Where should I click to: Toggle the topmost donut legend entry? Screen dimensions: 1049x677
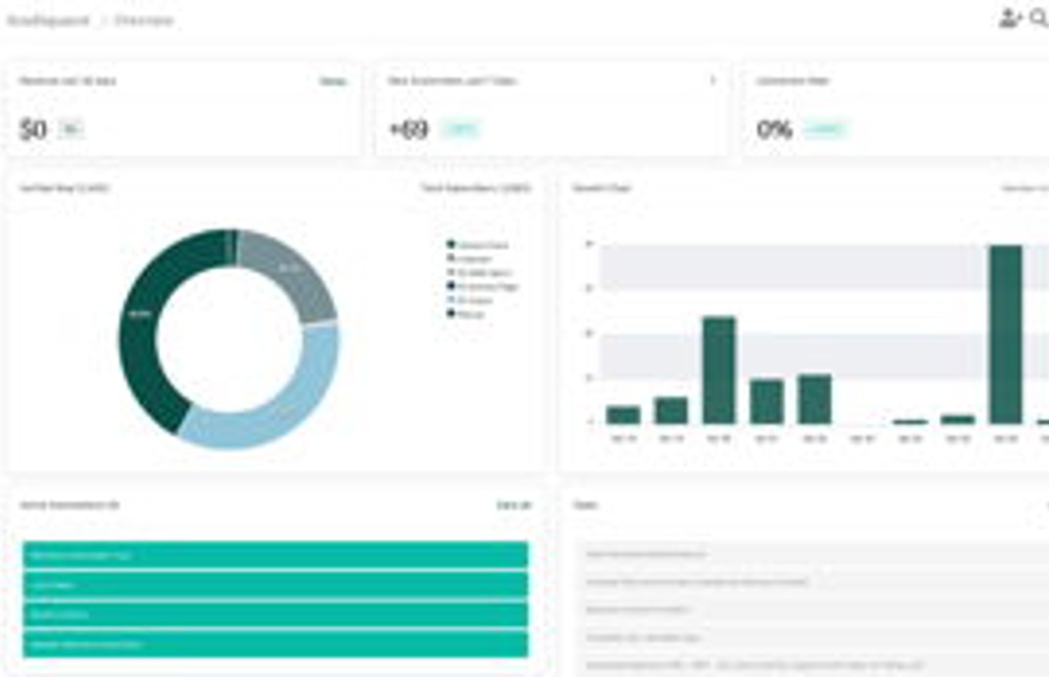[478, 245]
